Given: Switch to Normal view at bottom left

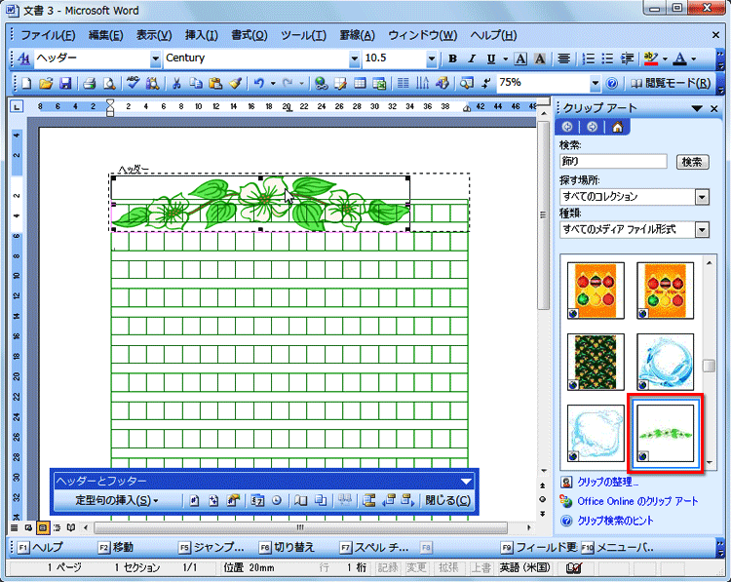Looking at the screenshot, I should [x=15, y=527].
